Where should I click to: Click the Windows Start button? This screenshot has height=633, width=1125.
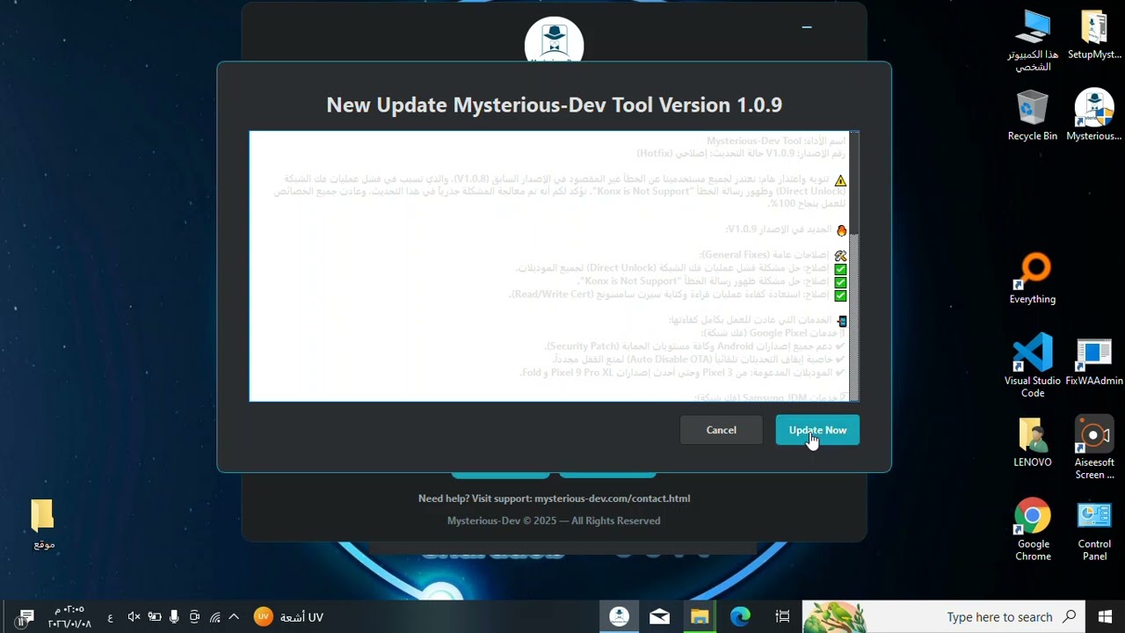click(1105, 616)
